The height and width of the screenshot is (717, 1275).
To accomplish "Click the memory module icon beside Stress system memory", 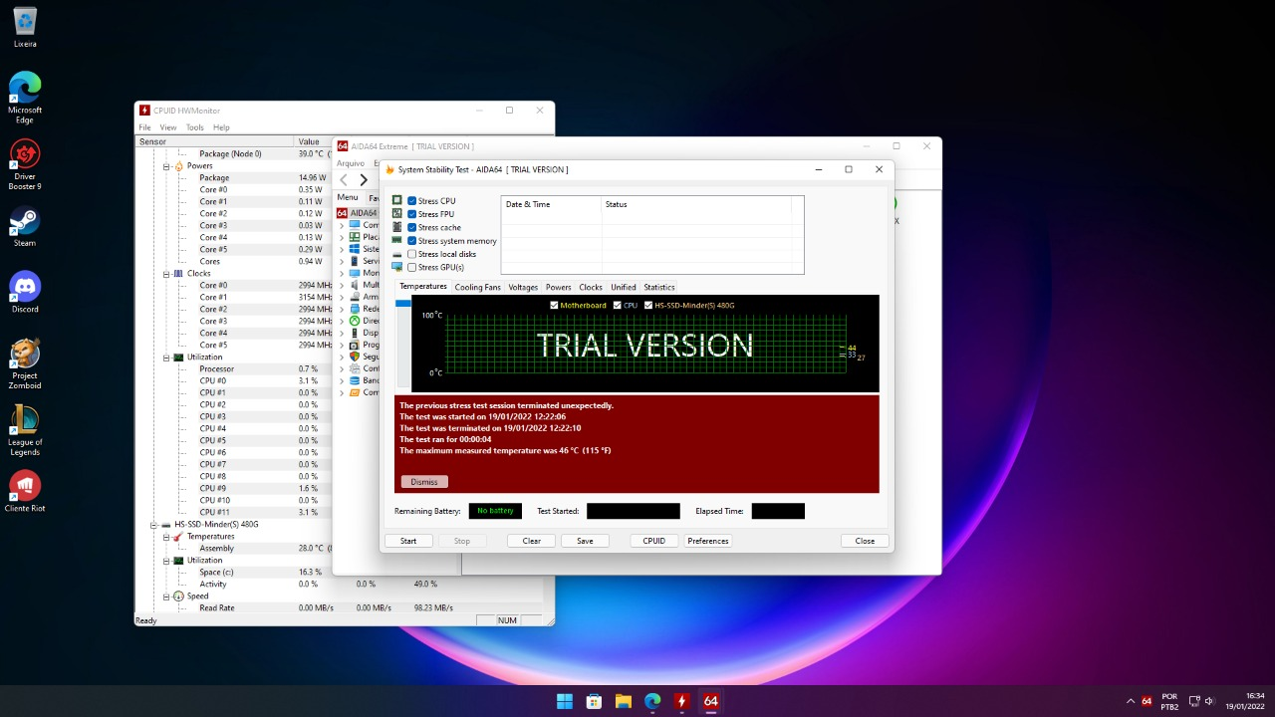I will pyautogui.click(x=397, y=241).
